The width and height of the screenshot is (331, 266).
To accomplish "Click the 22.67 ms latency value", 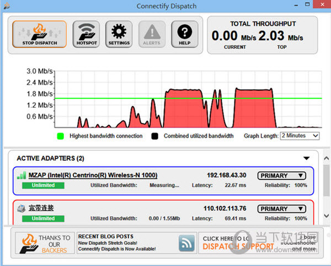I will point(236,185).
